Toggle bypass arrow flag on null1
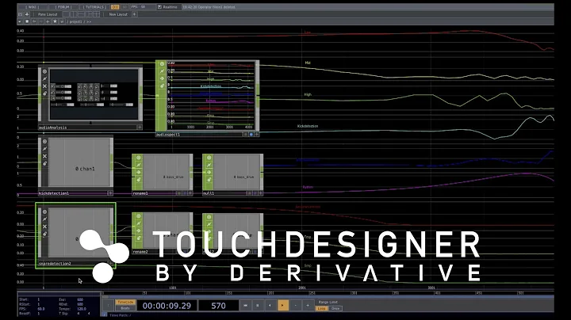 point(209,173)
